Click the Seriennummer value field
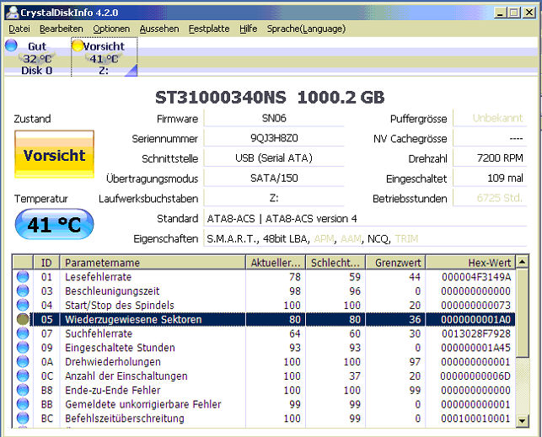This screenshot has height=437, width=542. tap(274, 138)
